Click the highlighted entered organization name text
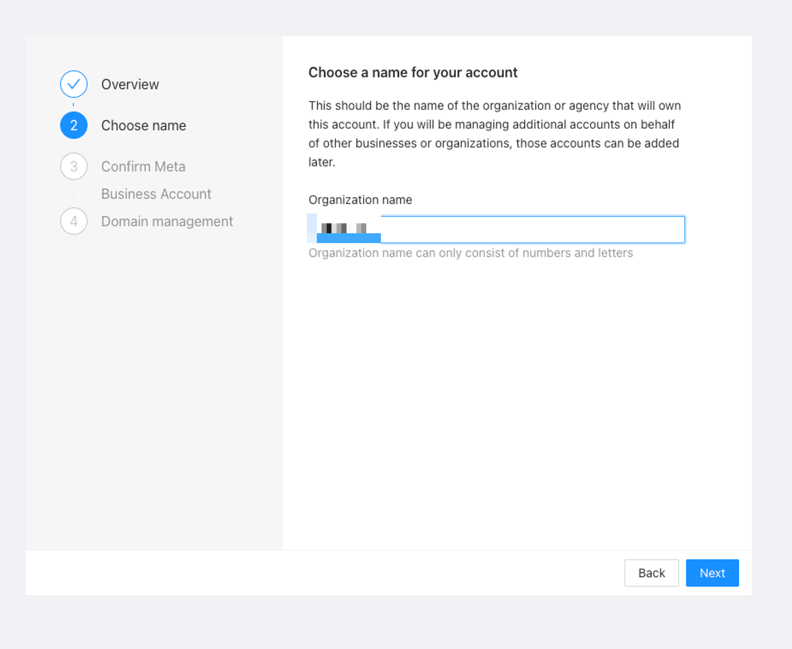792x649 pixels. click(x=344, y=228)
